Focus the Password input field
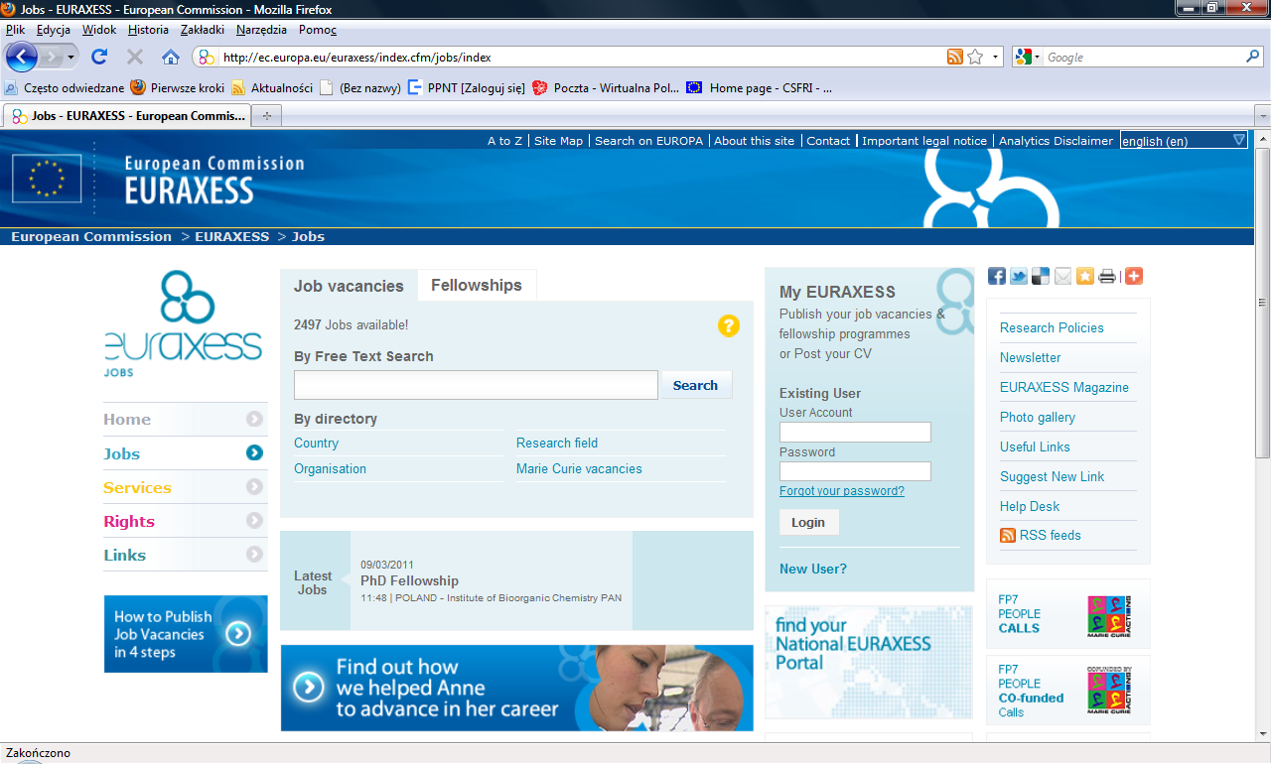Image resolution: width=1271 pixels, height=764 pixels. 855,471
